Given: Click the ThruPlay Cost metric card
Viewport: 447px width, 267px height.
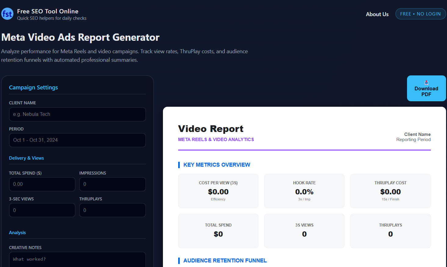Looking at the screenshot, I should [x=390, y=191].
